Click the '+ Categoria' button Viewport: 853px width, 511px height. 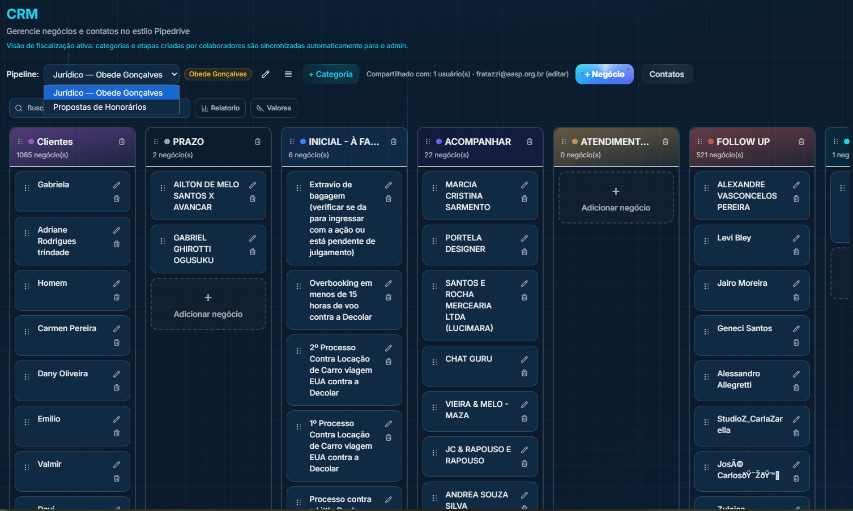331,74
